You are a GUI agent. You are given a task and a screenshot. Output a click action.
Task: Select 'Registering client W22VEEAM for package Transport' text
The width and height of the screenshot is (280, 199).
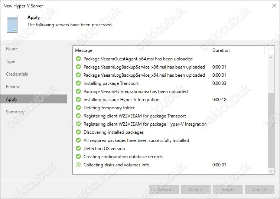click(135, 116)
